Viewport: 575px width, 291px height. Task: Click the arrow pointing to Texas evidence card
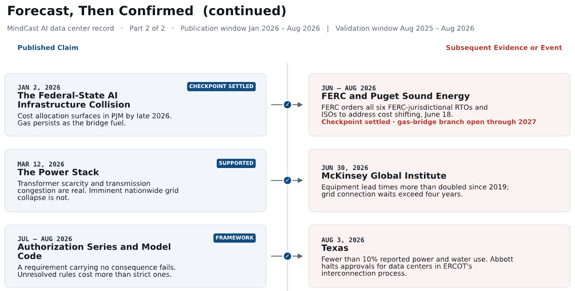[298, 256]
